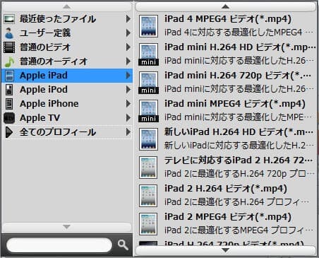Click the iPhone device icon
The height and width of the screenshot is (258, 319).
pyautogui.click(x=9, y=104)
